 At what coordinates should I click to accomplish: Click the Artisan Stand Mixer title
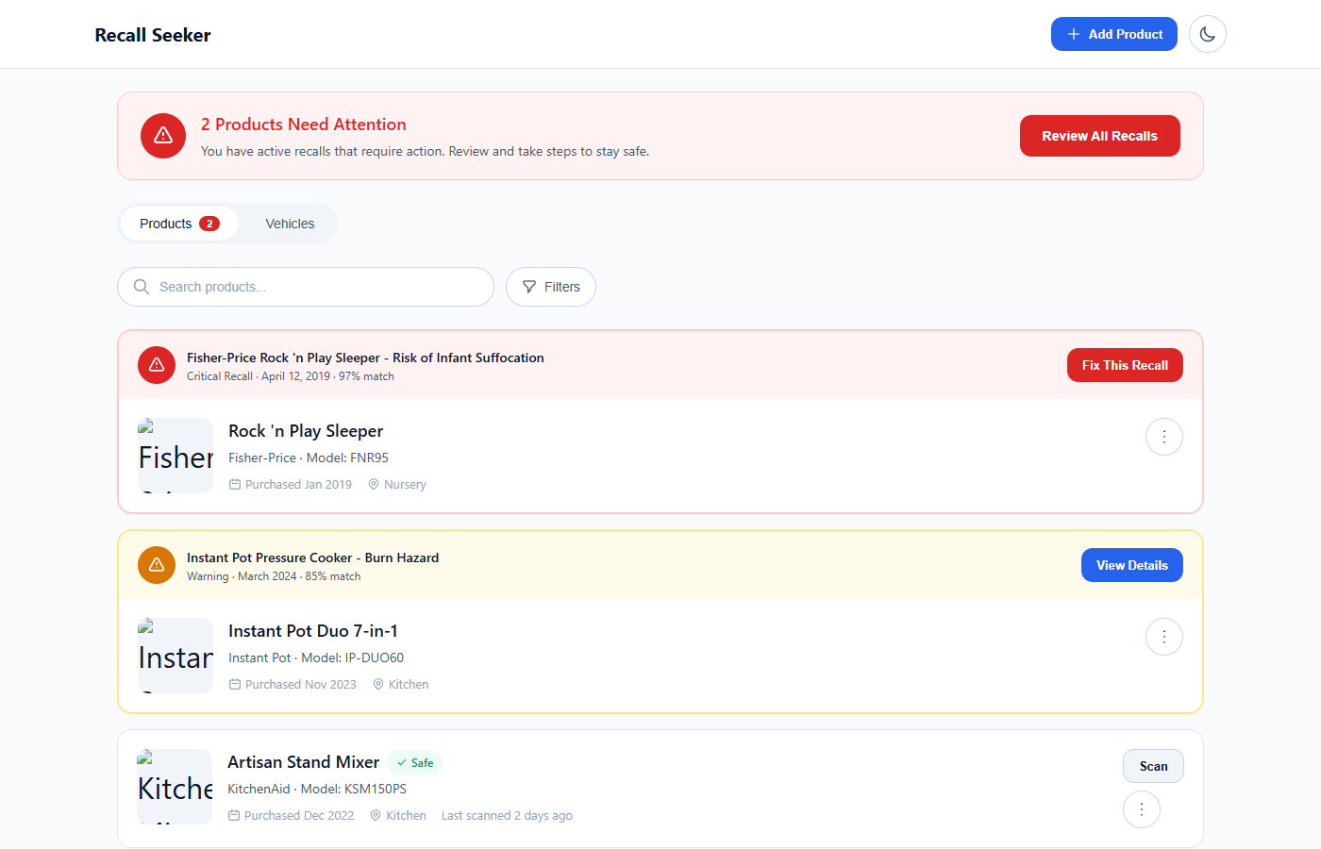pos(303,762)
